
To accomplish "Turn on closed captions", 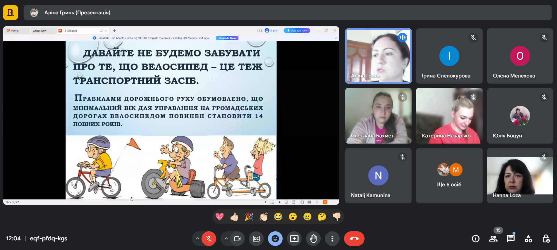I will (256, 239).
